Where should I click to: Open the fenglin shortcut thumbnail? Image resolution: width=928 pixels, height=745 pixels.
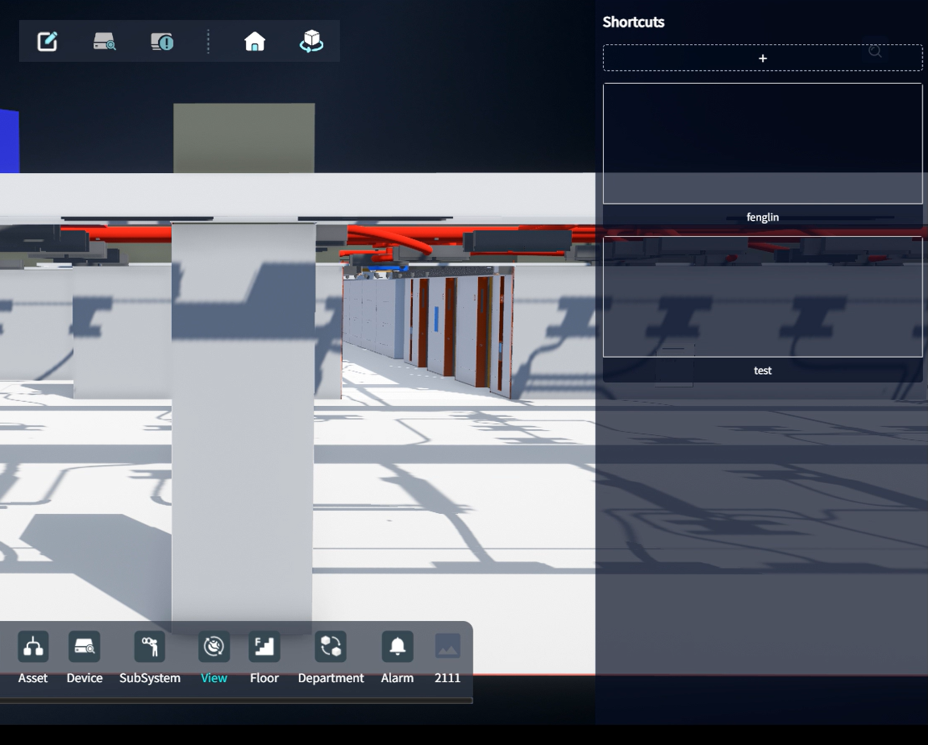pyautogui.click(x=763, y=143)
